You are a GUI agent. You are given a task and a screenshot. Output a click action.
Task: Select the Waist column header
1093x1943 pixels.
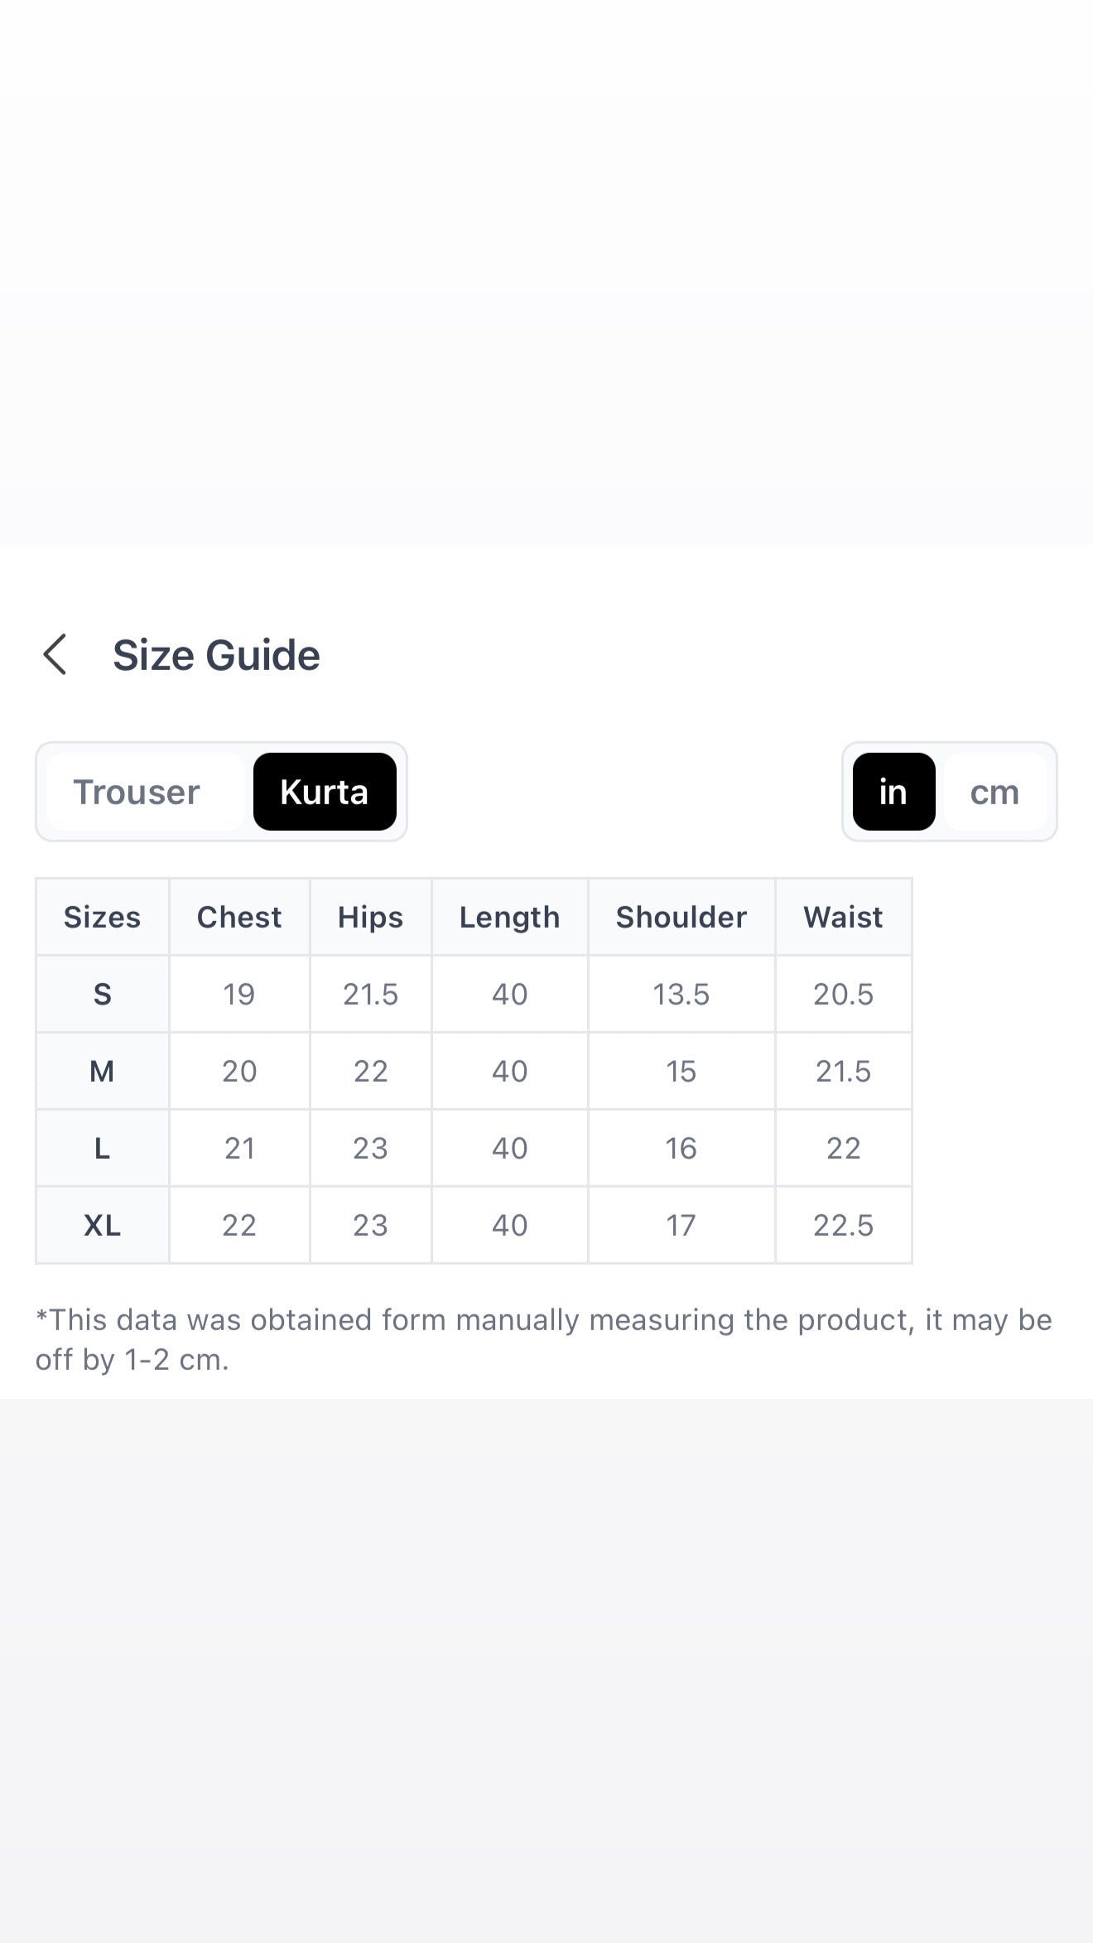[843, 917]
